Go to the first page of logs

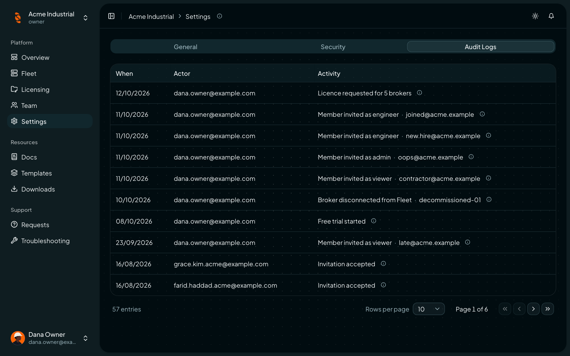coord(505,309)
